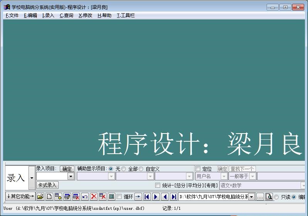This screenshot has width=308, height=216.
Task: Click the new blank document icon
Action: (x=49, y=197)
